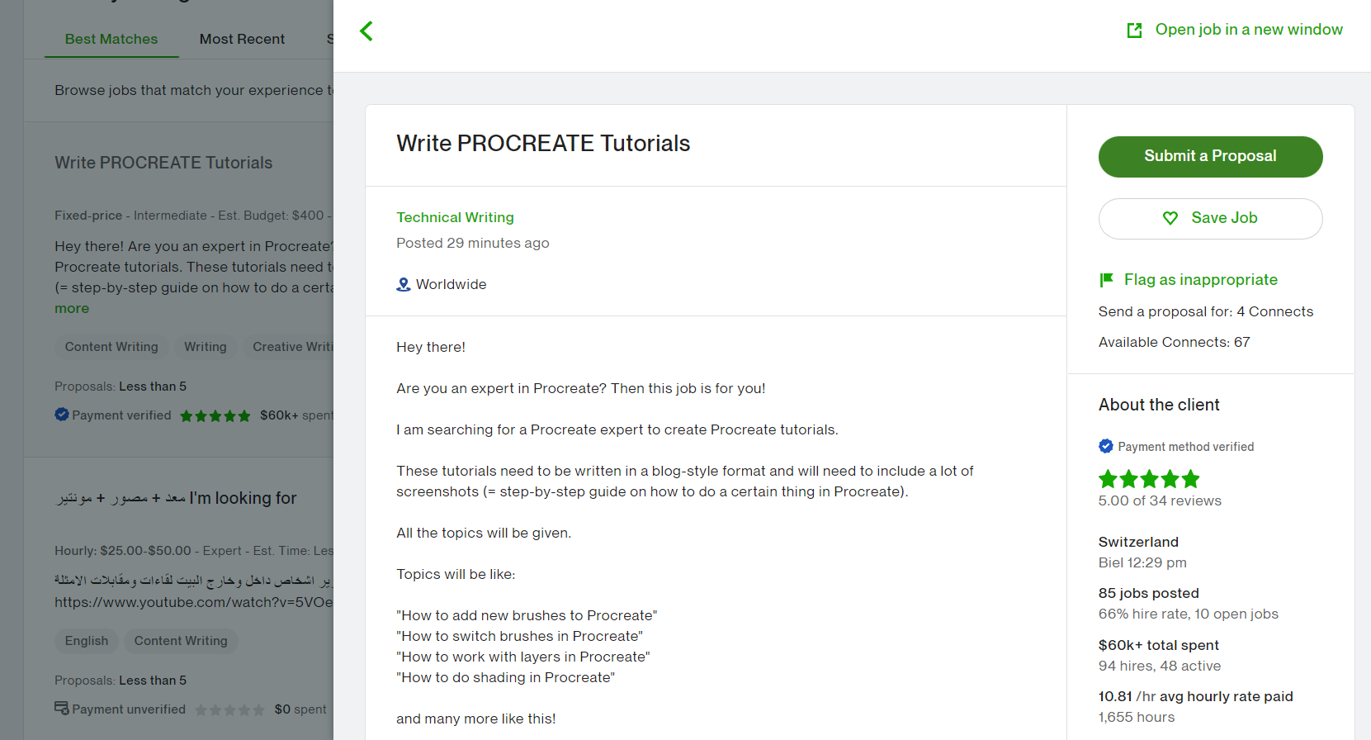
Task: Open the Technical Writing category link
Action: 455,217
